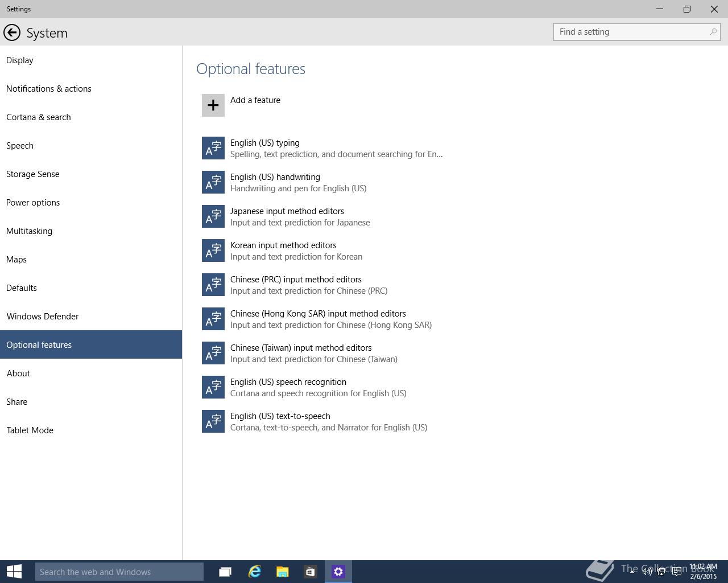Open Cortana & search settings
This screenshot has width=728, height=583.
(91, 117)
